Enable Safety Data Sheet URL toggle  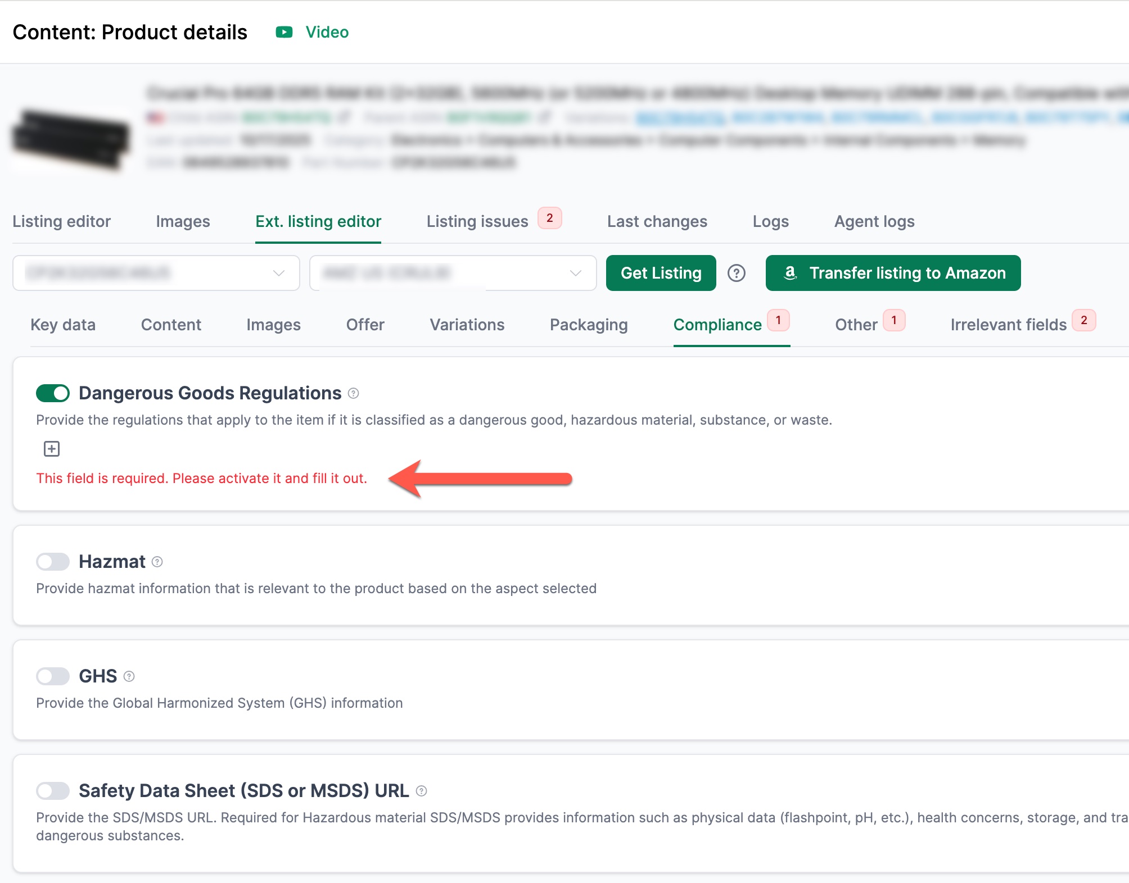[53, 791]
